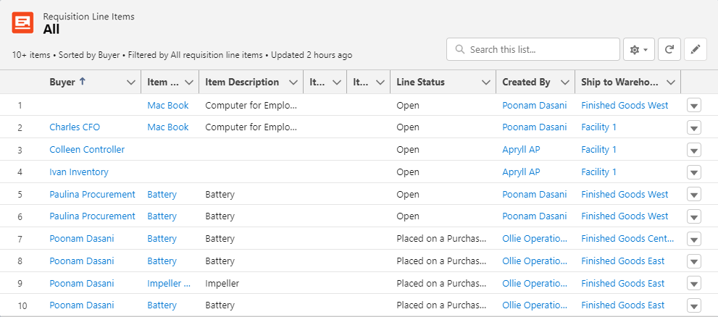Open Impeller item link in row 9
Image resolution: width=718 pixels, height=317 pixels.
(169, 284)
